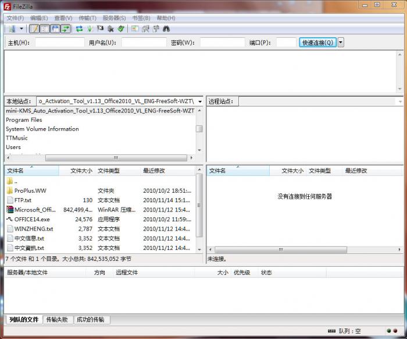The height and width of the screenshot is (339, 407).
Task: Enable the synchronized browsing icon
Action: point(156,29)
